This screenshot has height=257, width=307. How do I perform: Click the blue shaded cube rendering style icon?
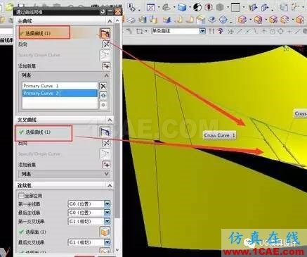[x=182, y=8]
